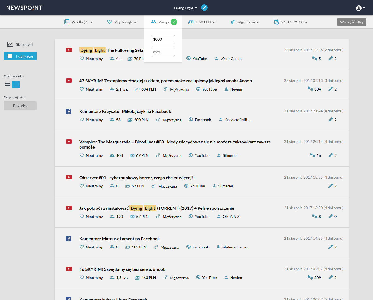Click the Facebook icon on Krzysztof Mikołajczyk's comment
The width and height of the screenshot is (373, 300).
coord(190,119)
